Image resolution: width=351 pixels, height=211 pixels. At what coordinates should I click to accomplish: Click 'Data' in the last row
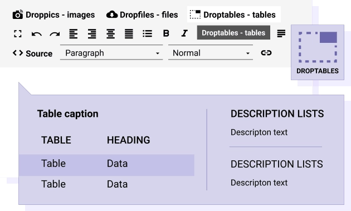[118, 184]
